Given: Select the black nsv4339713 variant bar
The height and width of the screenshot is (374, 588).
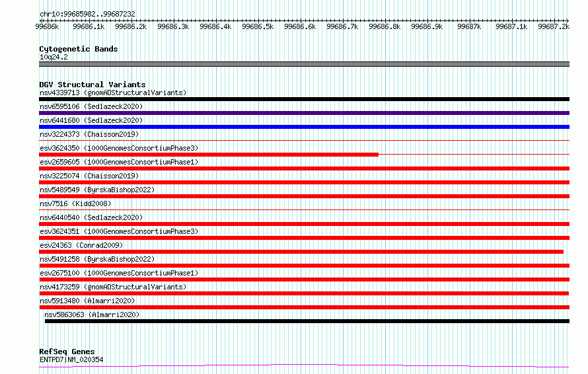Looking at the screenshot, I should click(304, 99).
